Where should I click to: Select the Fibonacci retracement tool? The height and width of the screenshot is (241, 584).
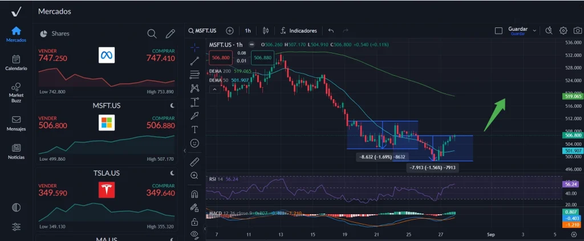(x=195, y=75)
